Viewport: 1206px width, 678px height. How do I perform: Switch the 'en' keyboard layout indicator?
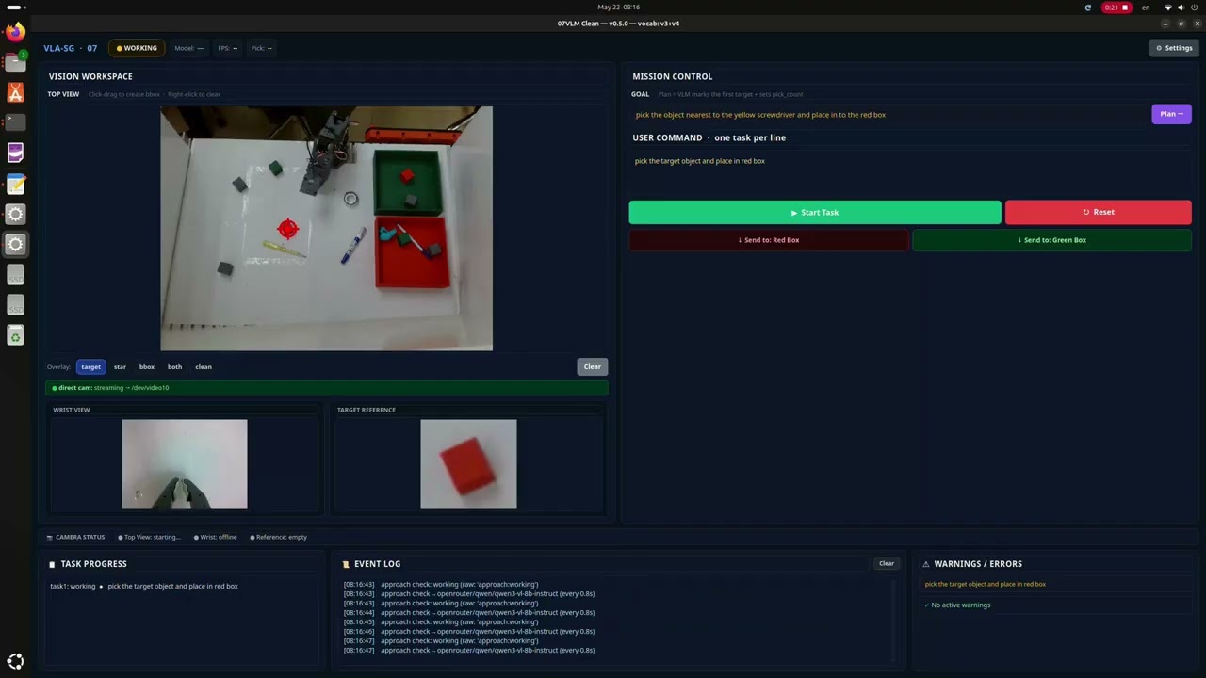(1146, 8)
